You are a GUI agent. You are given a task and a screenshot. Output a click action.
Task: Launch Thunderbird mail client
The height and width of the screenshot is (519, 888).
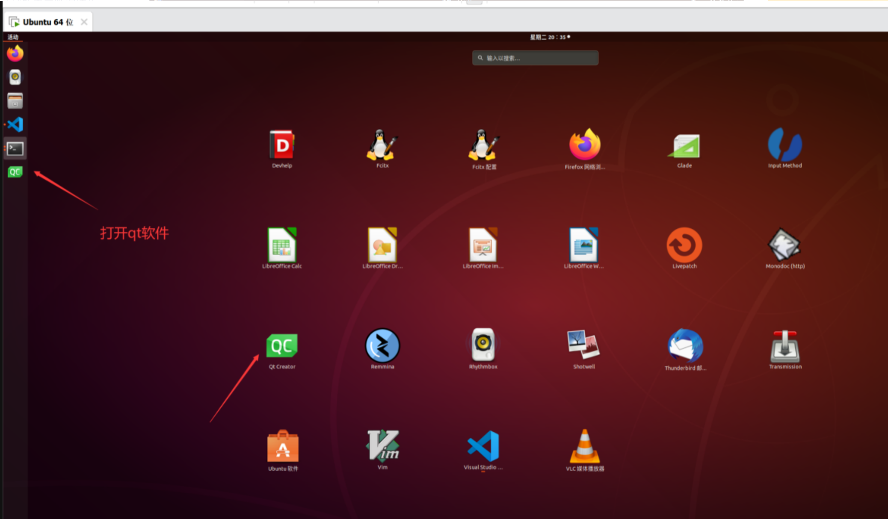(x=685, y=346)
